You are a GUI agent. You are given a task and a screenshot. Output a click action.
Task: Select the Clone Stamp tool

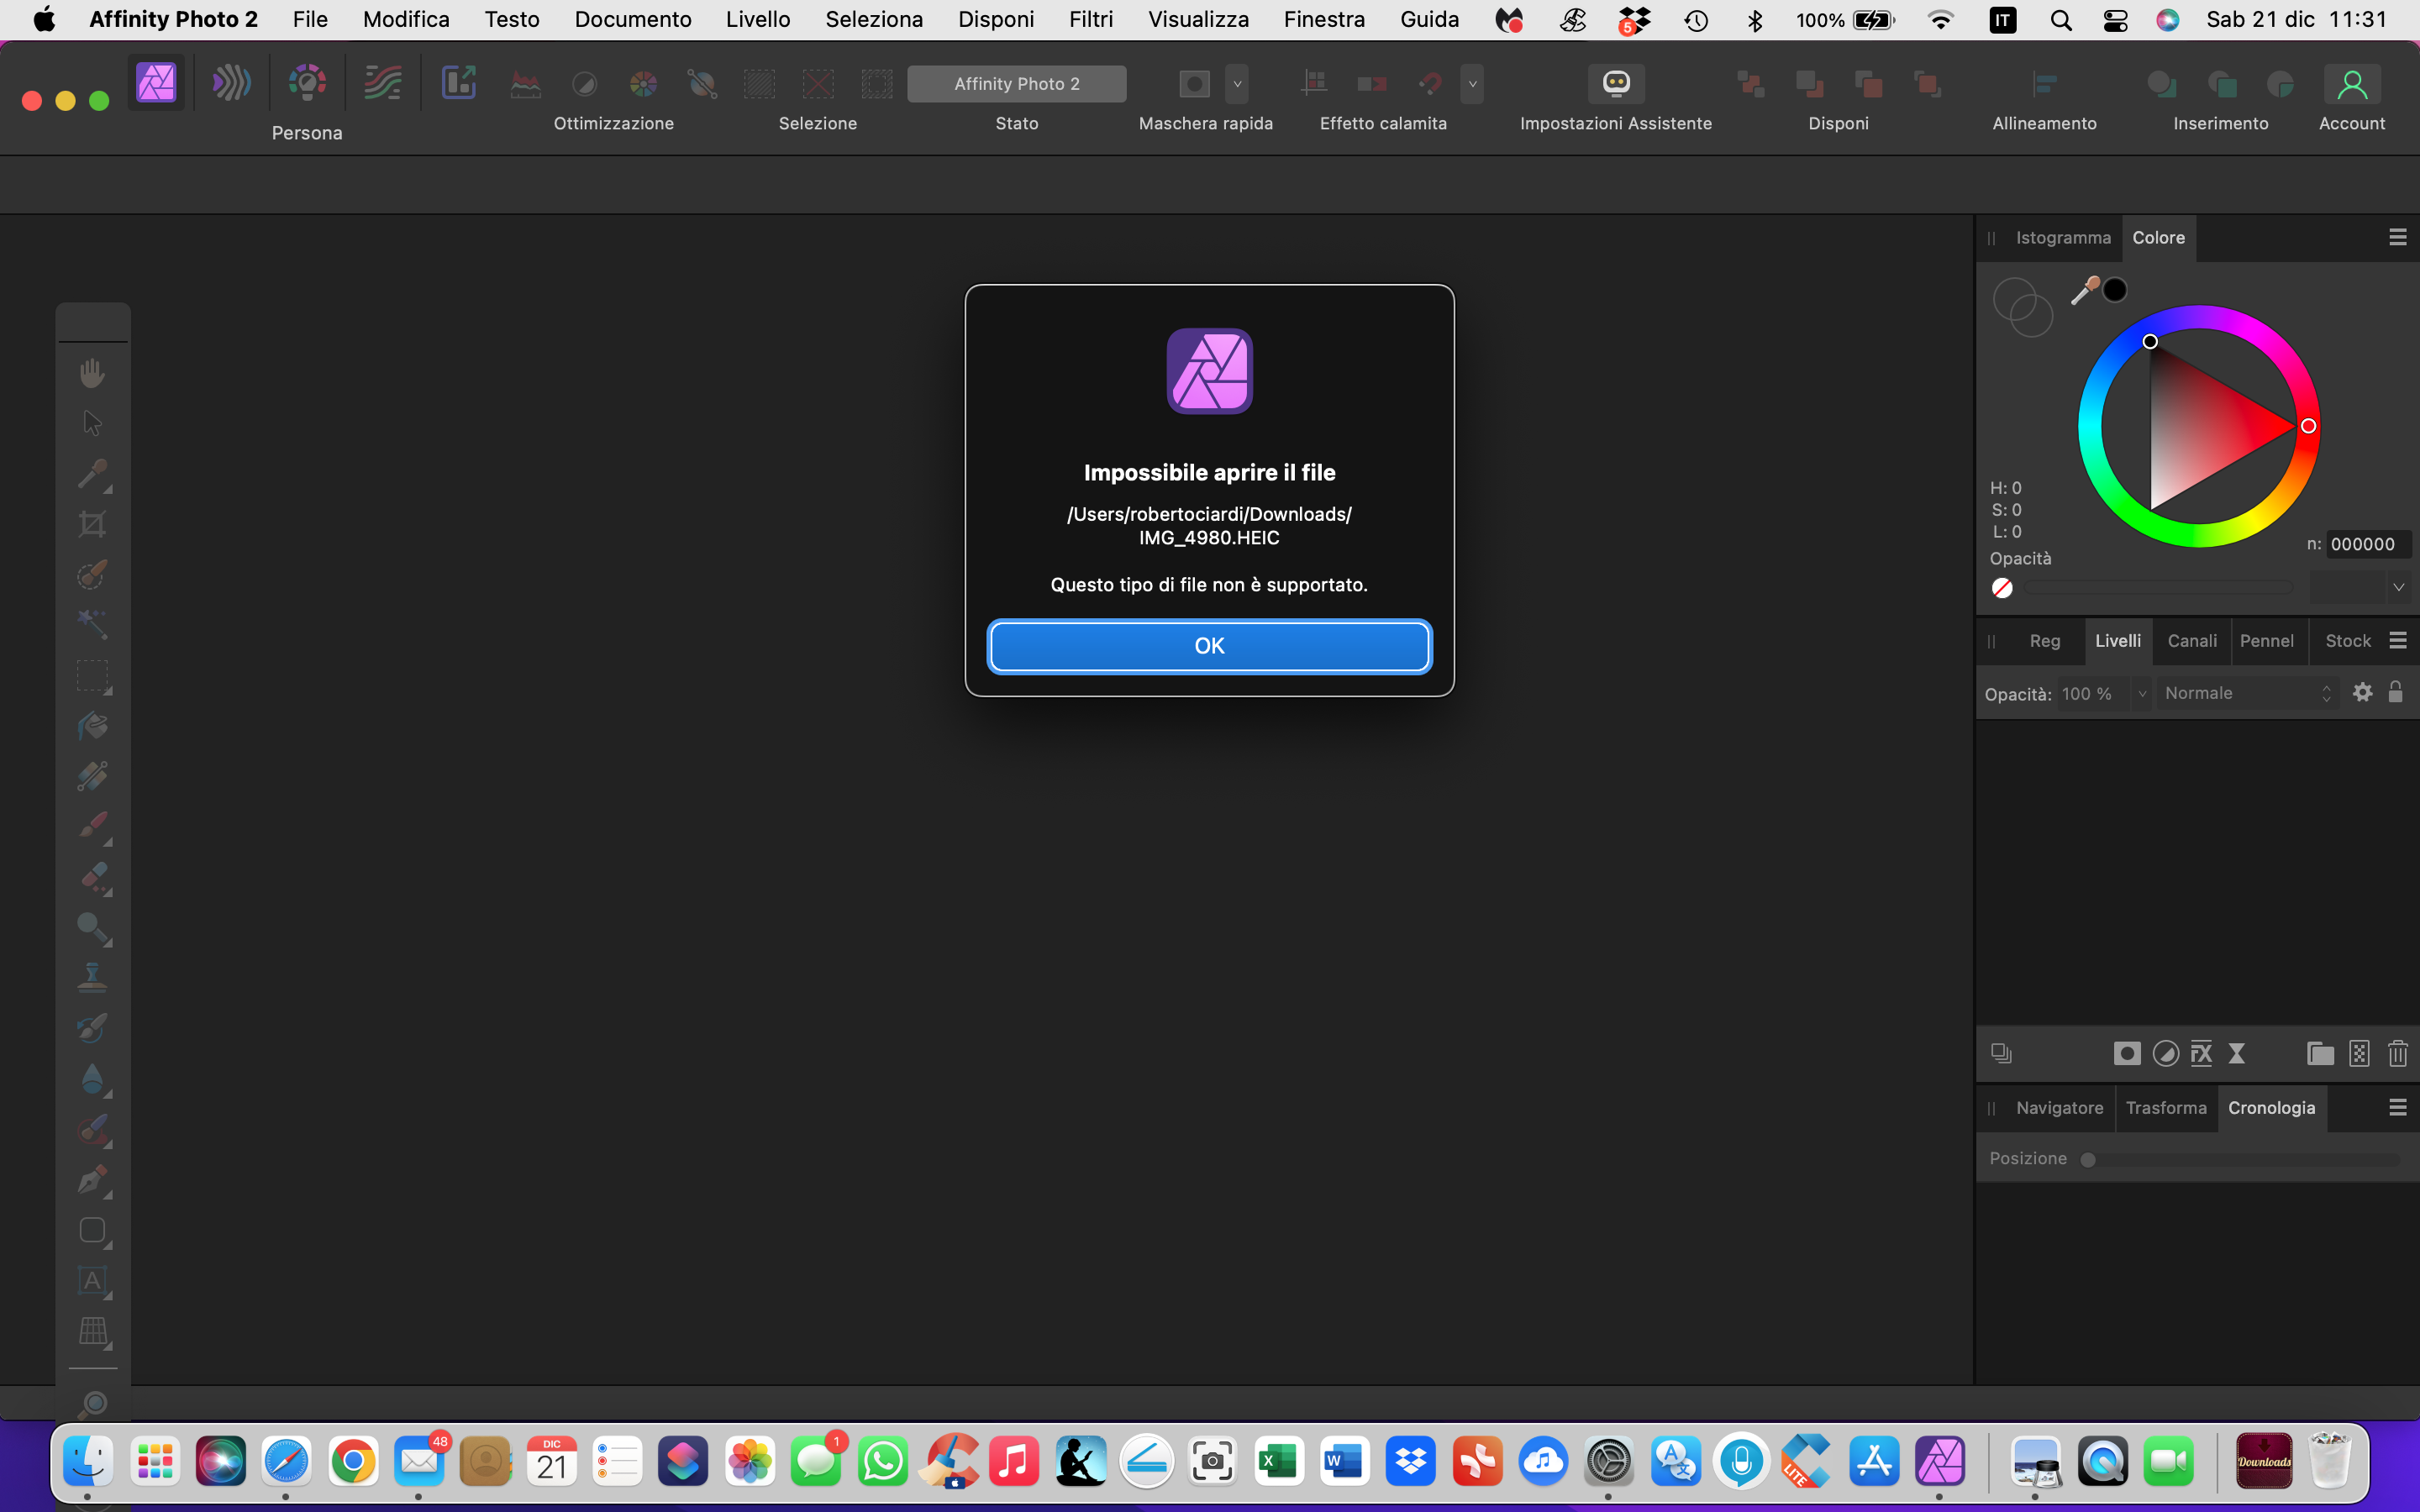tap(92, 978)
